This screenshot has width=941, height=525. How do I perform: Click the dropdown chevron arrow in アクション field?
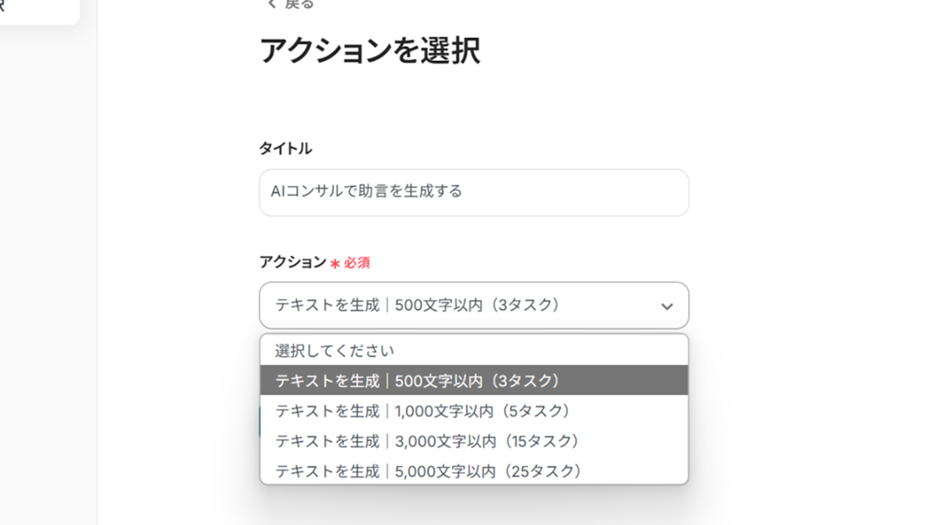click(x=666, y=306)
